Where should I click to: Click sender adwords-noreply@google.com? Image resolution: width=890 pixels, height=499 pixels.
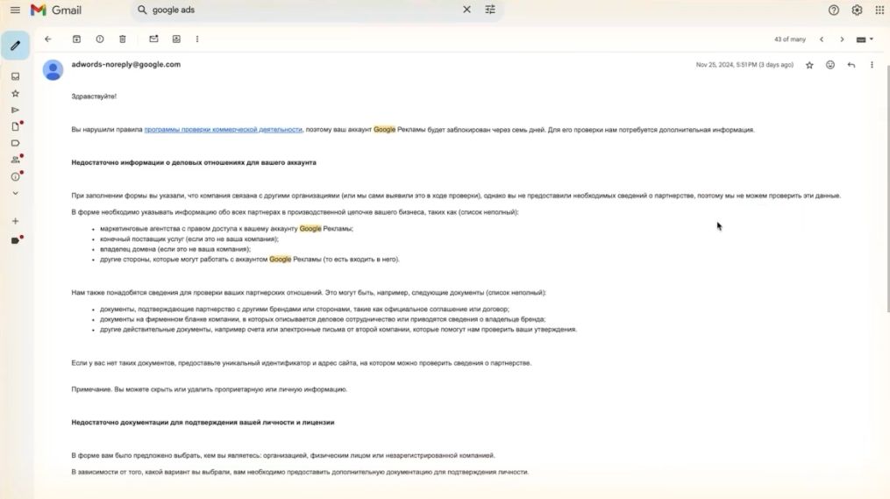[126, 64]
